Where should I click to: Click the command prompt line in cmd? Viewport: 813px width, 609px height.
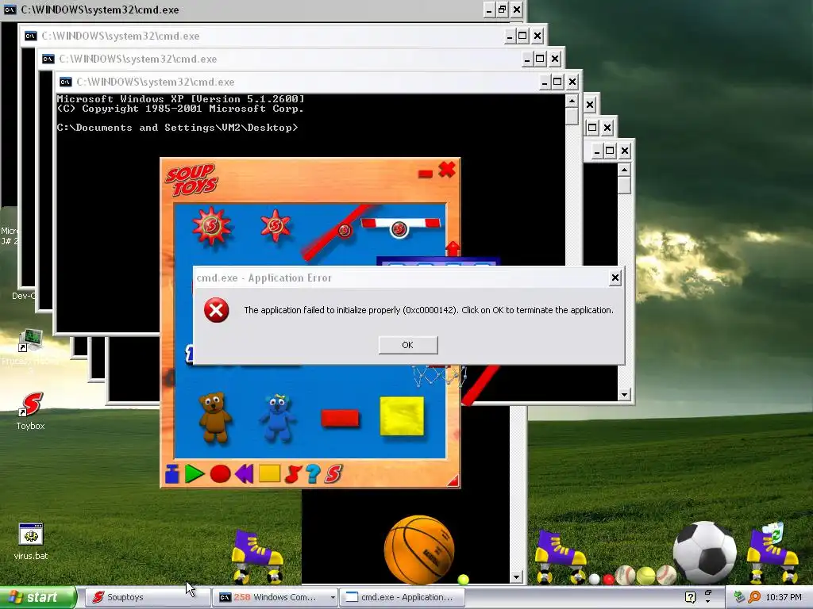click(177, 128)
